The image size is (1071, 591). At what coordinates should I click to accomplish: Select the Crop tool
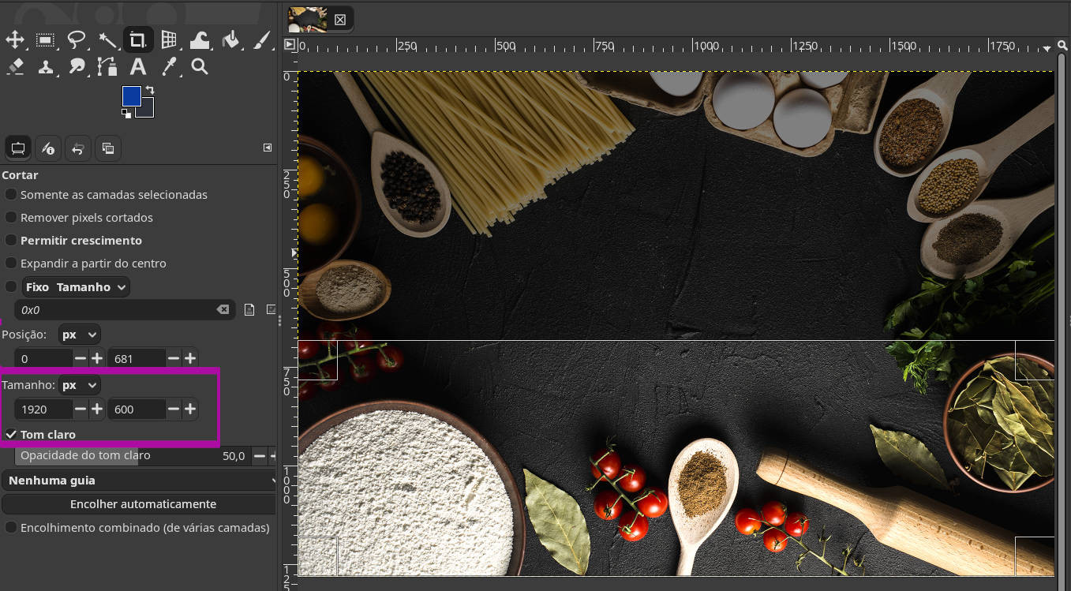pyautogui.click(x=138, y=39)
